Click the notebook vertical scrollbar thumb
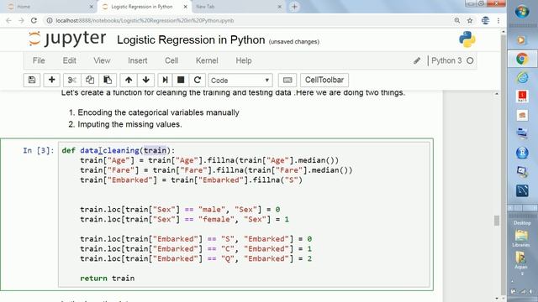 click(497, 221)
